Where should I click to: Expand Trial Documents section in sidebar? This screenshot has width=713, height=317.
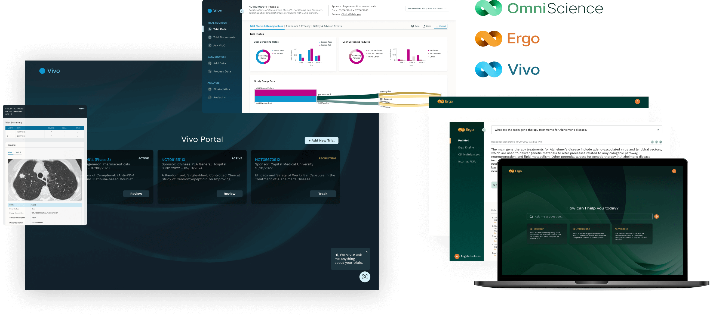coord(223,37)
